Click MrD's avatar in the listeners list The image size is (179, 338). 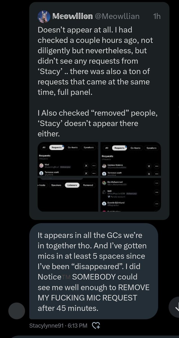(x=104, y=193)
